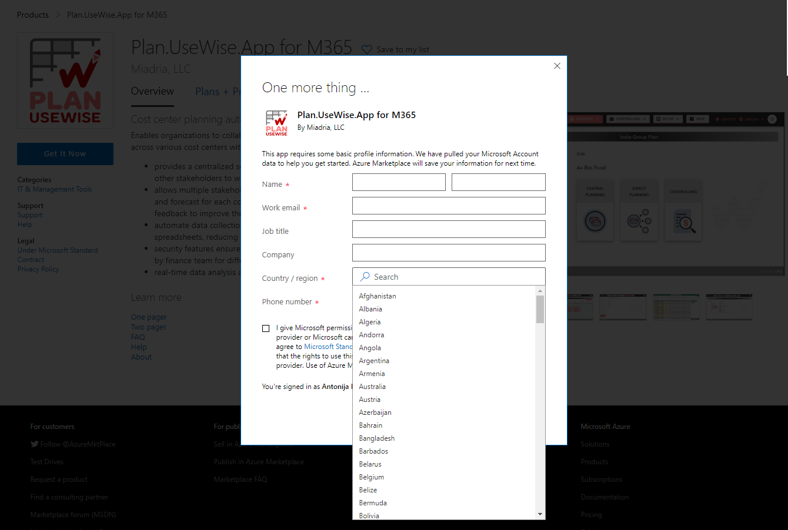
Task: Click the first screenshot thumbnail under preview
Action: [x=580, y=307]
